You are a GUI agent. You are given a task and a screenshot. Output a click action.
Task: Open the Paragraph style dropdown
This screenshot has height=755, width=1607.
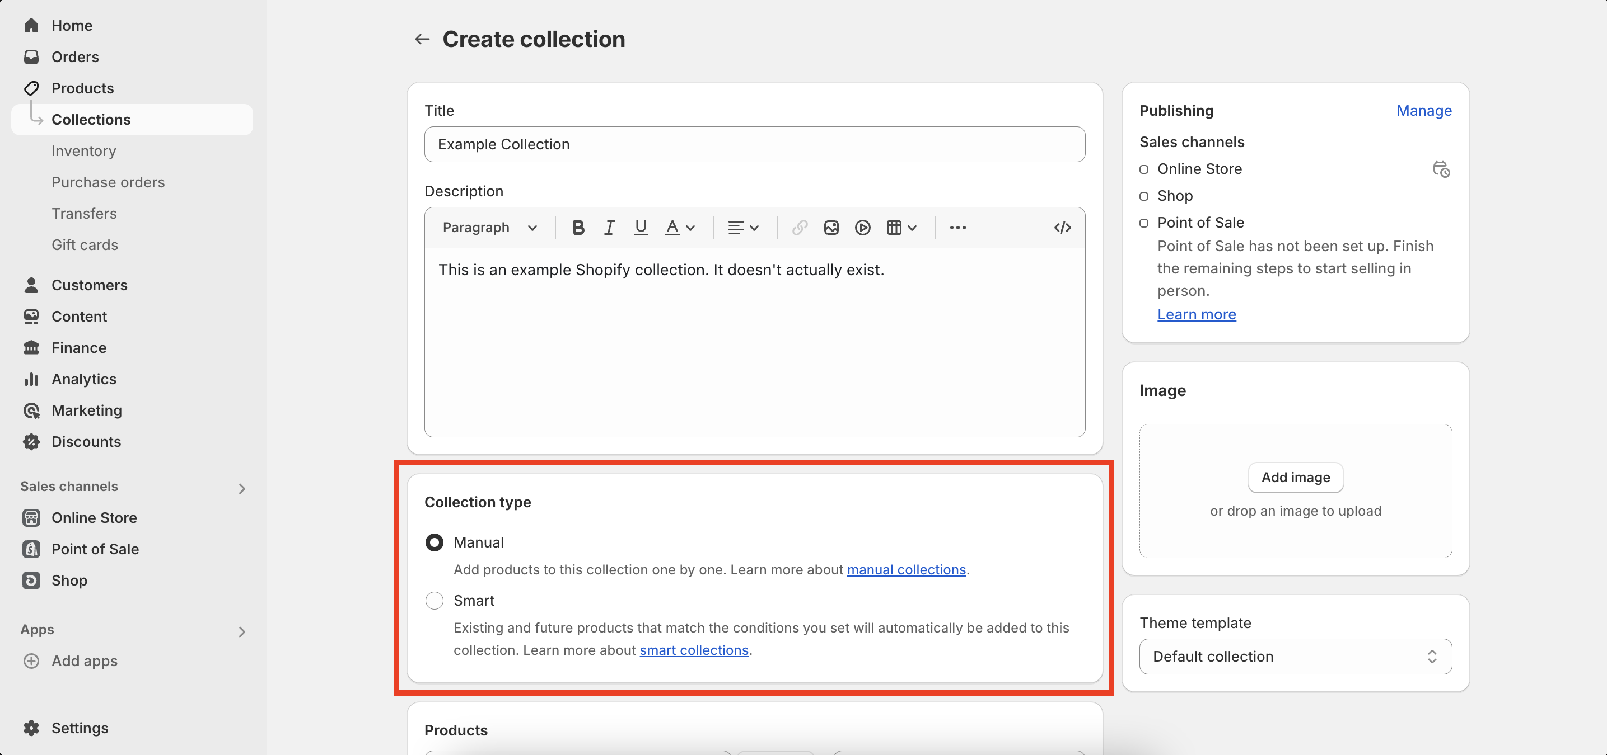click(x=490, y=228)
